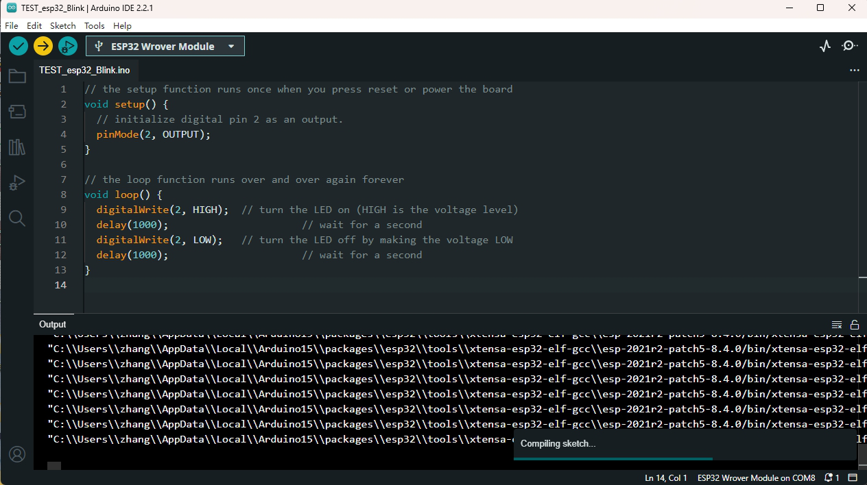Screen dimensions: 867x485
Task: Open the Edit menu
Action: coord(34,25)
